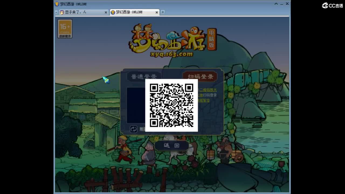
Task: Click the third yellow link under 扫码登录
Action: pos(204,101)
